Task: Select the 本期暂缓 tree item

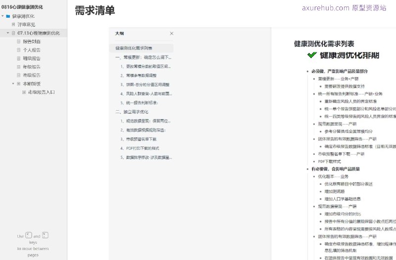Action: coord(32,84)
